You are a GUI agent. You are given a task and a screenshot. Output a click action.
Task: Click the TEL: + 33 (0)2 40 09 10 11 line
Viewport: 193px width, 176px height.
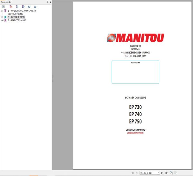pyautogui.click(x=135, y=56)
